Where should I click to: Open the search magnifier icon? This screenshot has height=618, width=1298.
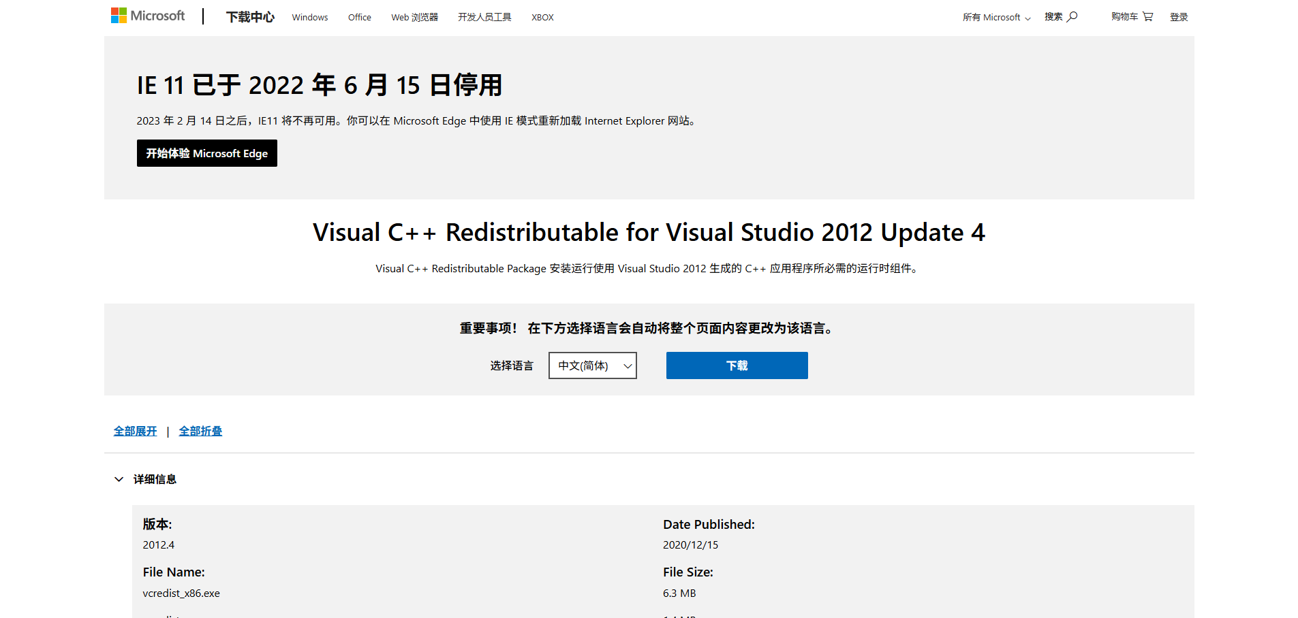pos(1072,16)
